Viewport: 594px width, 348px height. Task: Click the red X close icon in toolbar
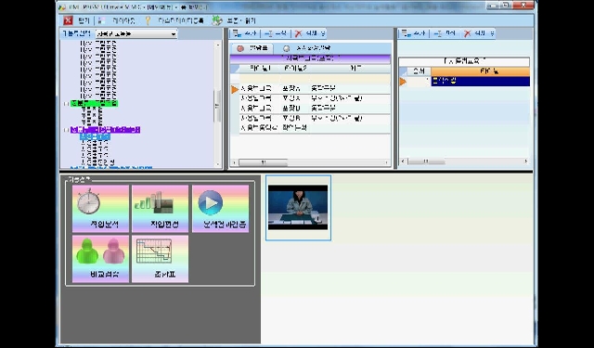coord(68,20)
